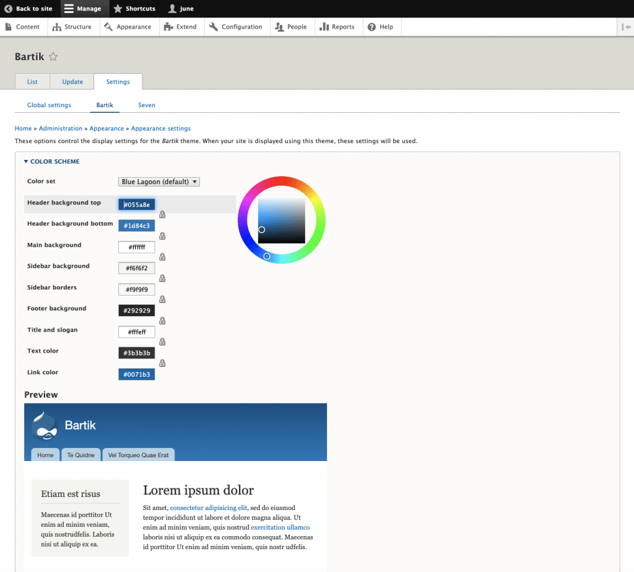634x572 pixels.
Task: Toggle lock between Footer background and Title slogan
Action: pos(162,321)
